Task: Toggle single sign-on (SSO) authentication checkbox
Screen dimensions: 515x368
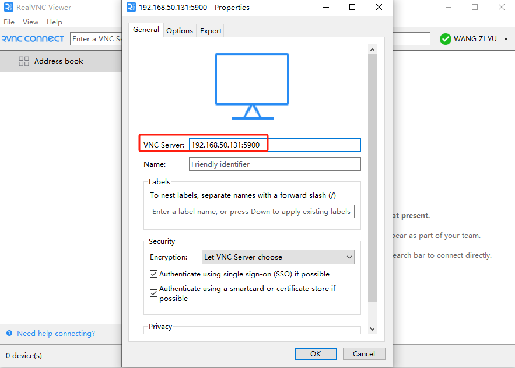Action: (x=153, y=274)
